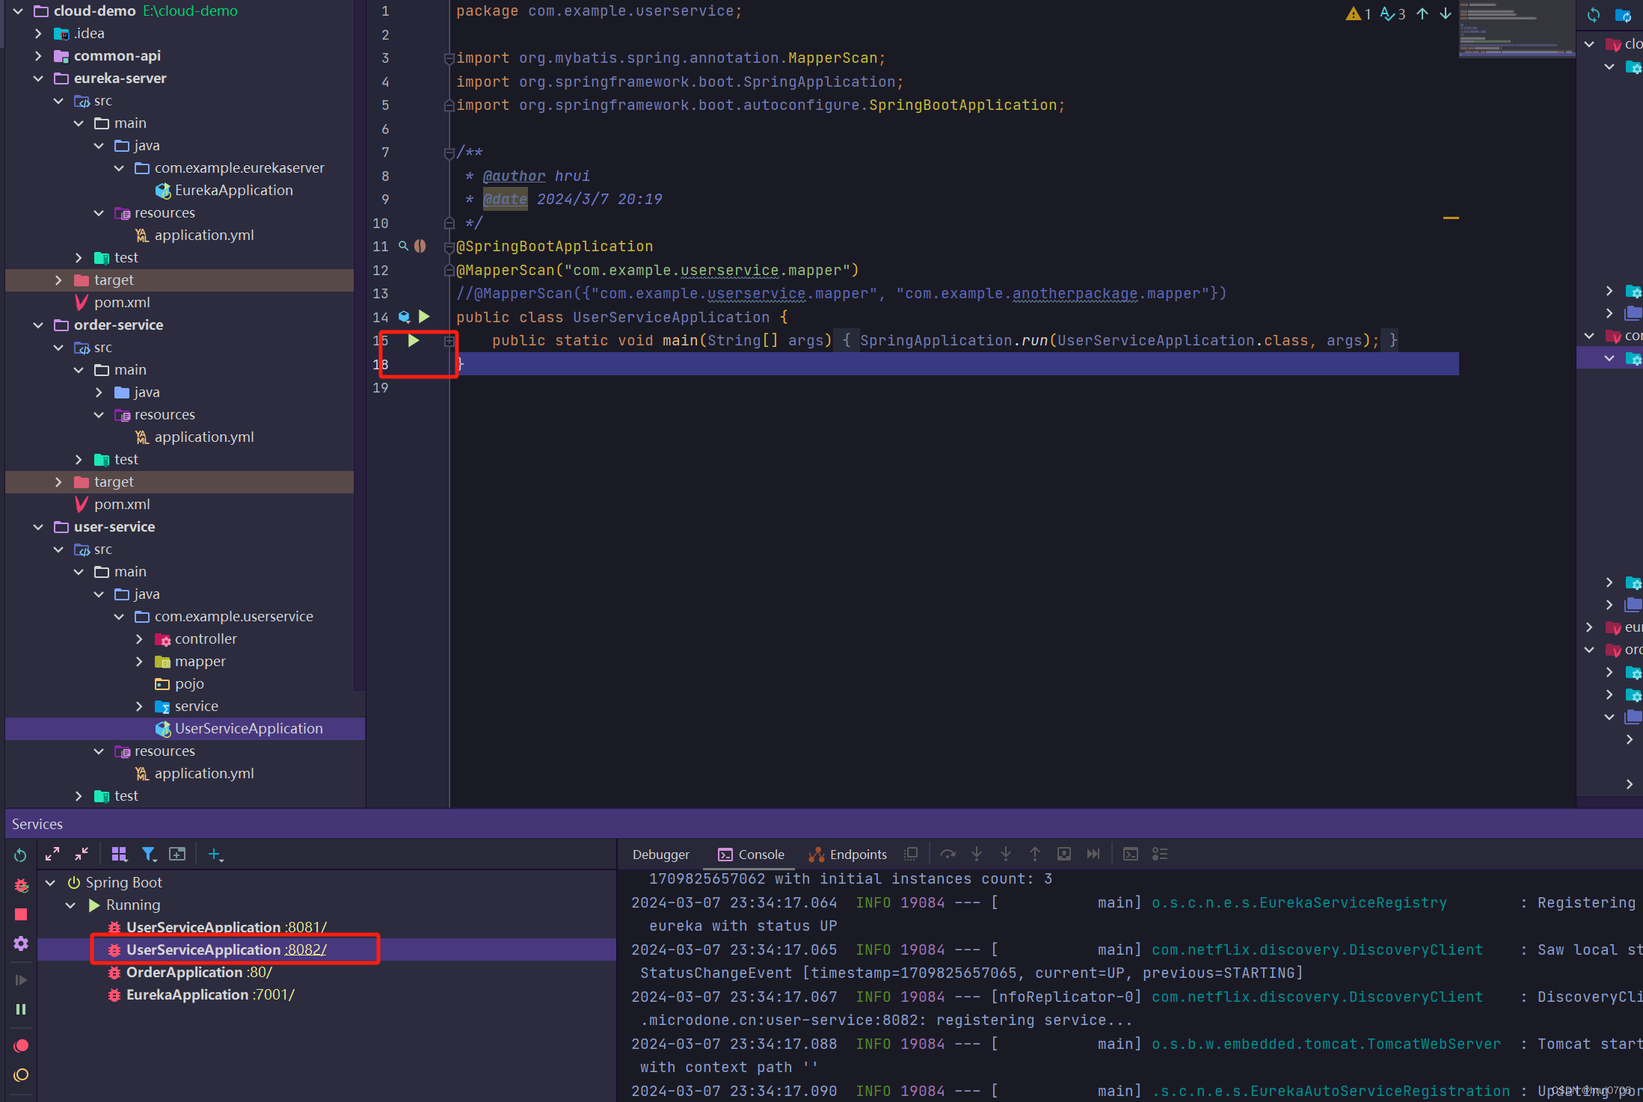1643x1102 pixels.
Task: Pause the program with the green pause icon
Action: (21, 1009)
